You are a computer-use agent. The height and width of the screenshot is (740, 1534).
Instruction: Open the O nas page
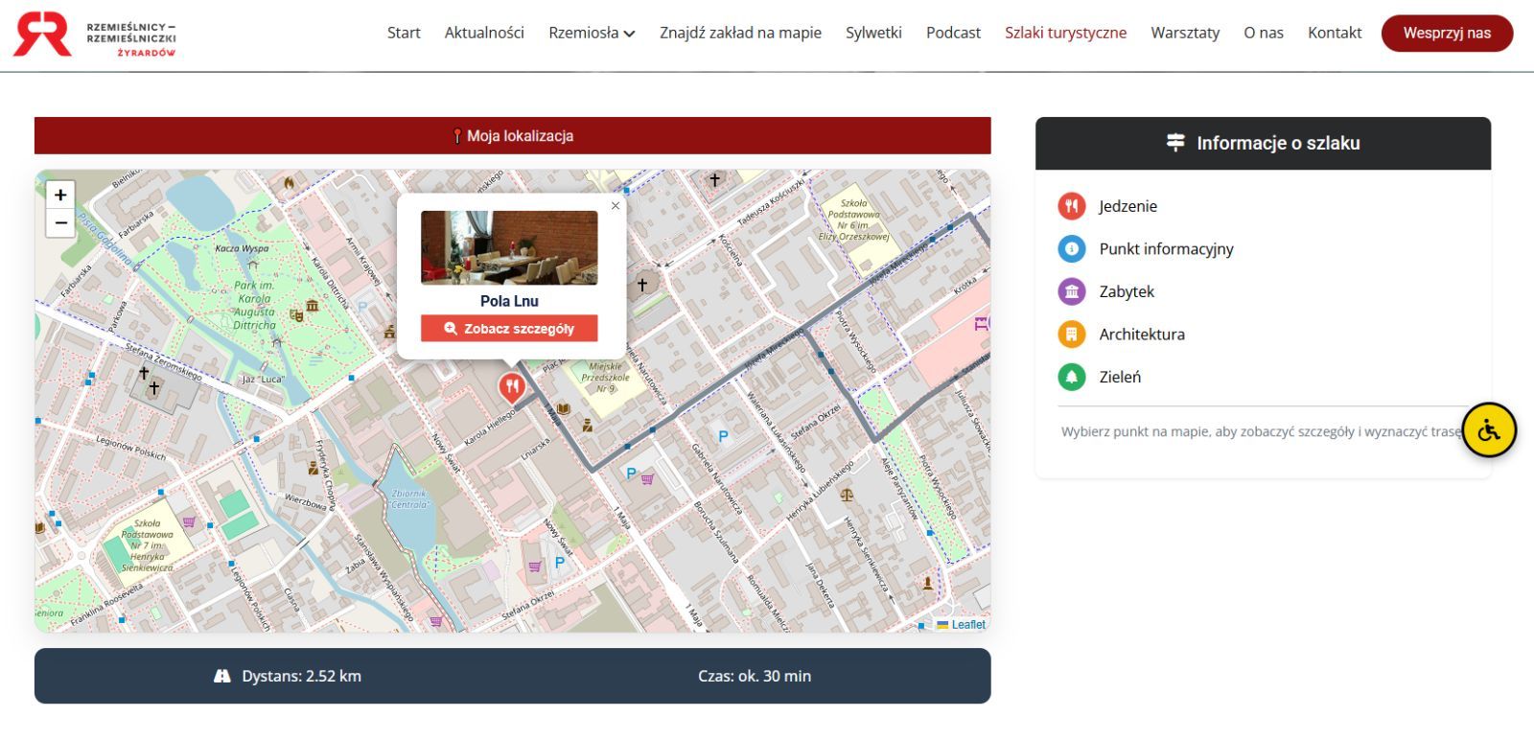[x=1264, y=33]
